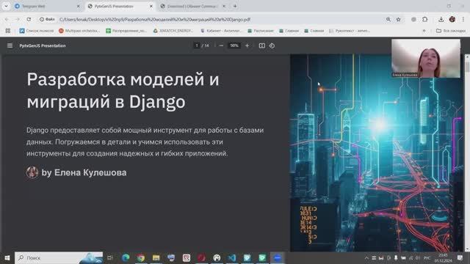Edit the current page number field
470x264 pixels.
pos(197,45)
